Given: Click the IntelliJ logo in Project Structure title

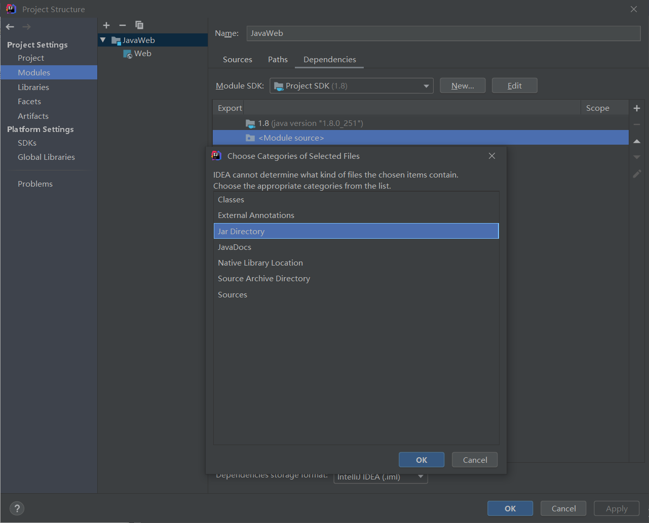Looking at the screenshot, I should 11,9.
